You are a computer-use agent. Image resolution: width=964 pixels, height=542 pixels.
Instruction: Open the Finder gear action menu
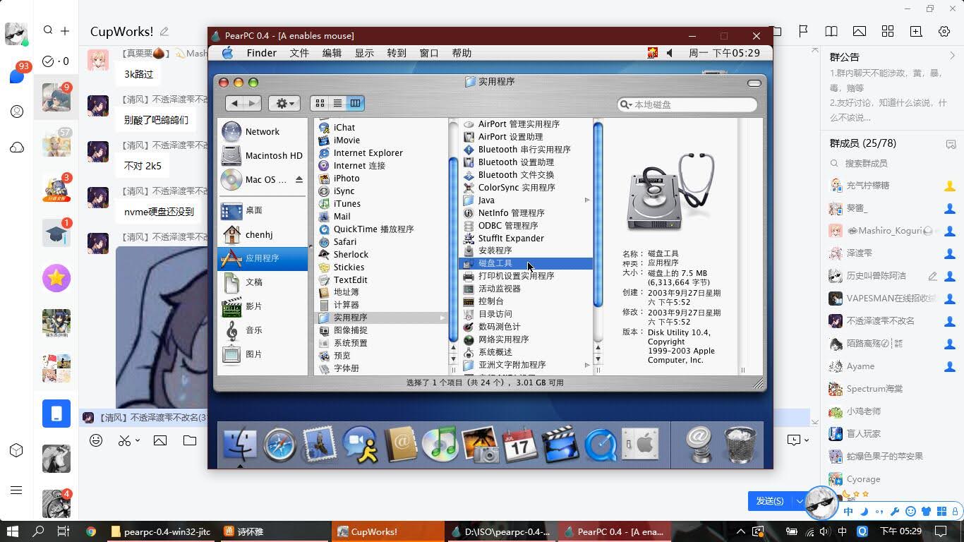click(x=285, y=103)
